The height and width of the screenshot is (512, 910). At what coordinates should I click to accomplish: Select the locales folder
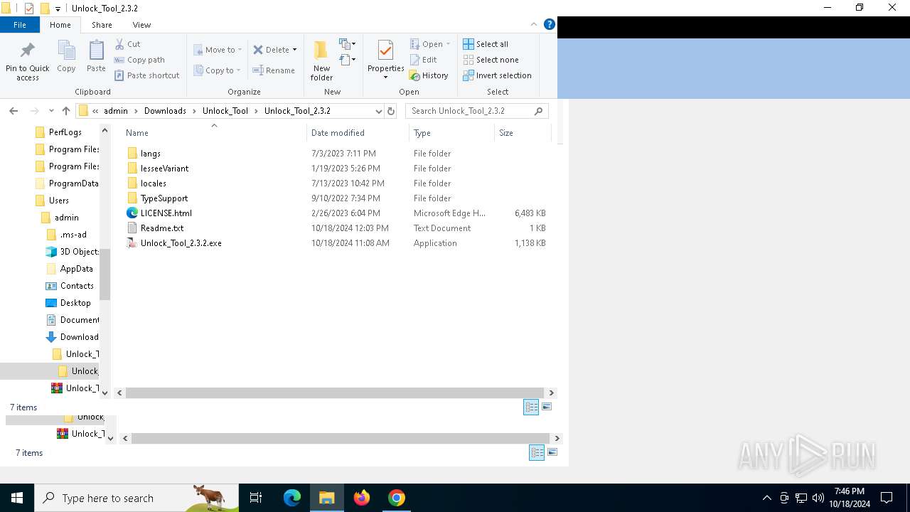point(154,183)
